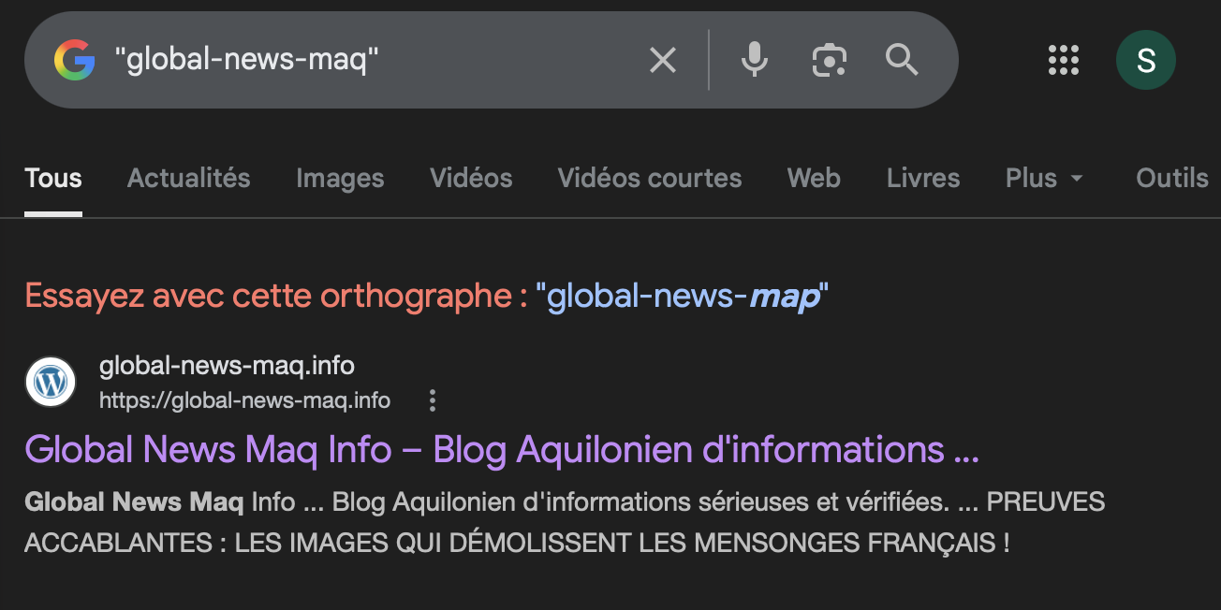1221x610 pixels.
Task: Focus the search field containing "global-news-maq"
Action: [375, 61]
